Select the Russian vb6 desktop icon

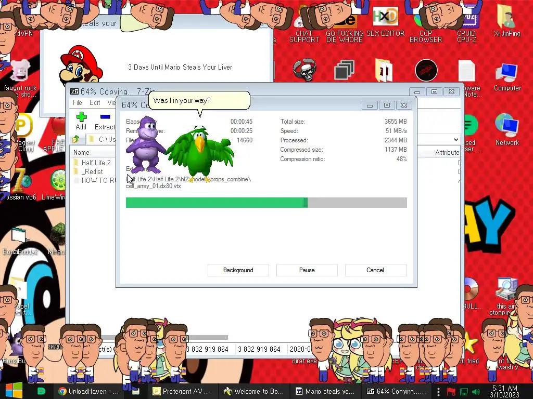tap(20, 184)
